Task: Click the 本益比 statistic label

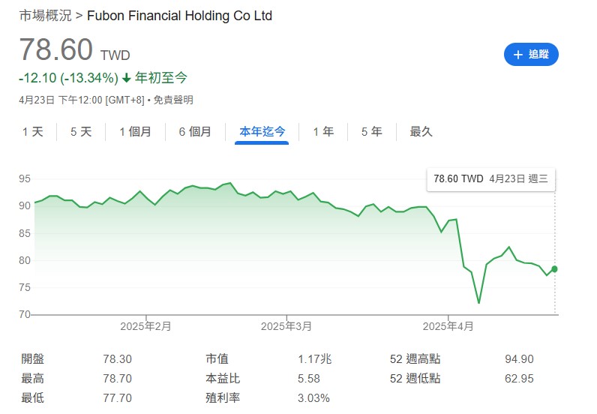Action: pyautogui.click(x=222, y=379)
